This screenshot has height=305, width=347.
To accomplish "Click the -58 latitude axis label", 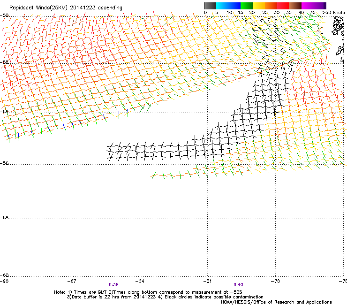I will (x=4, y=218).
